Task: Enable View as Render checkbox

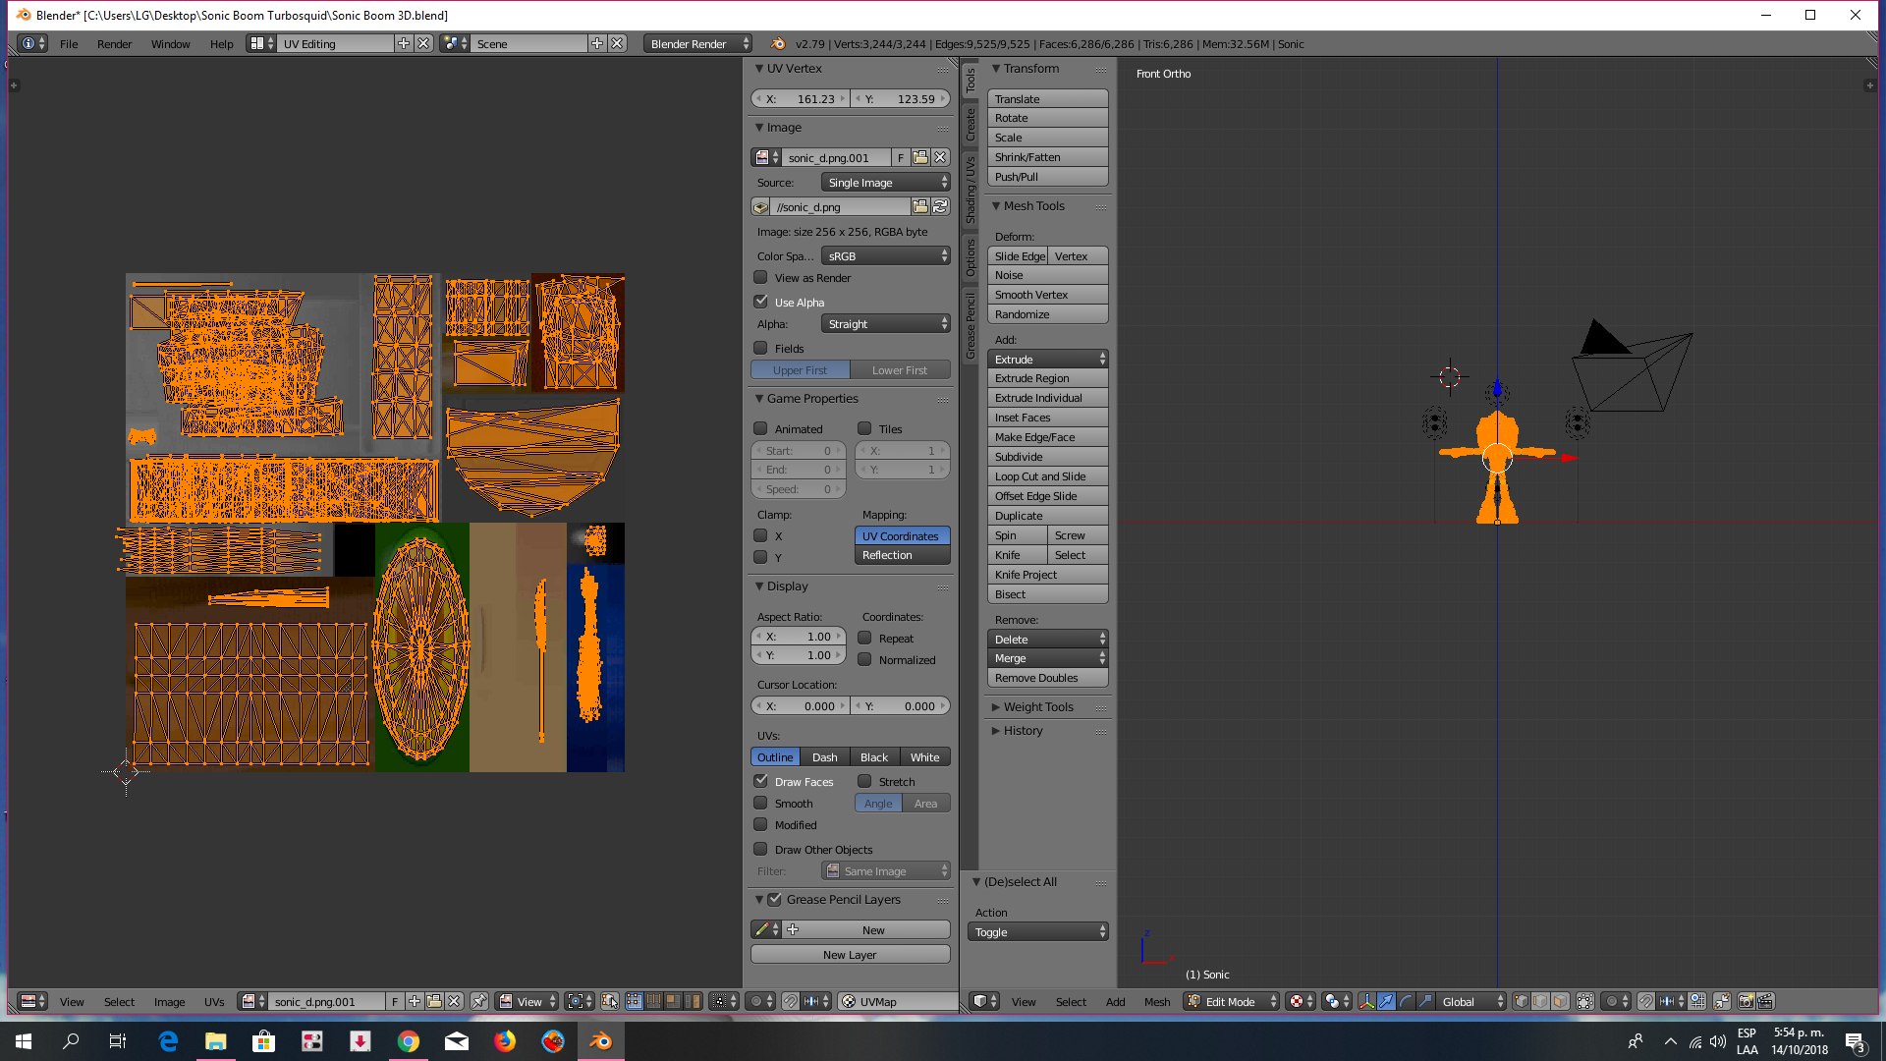Action: 760,277
